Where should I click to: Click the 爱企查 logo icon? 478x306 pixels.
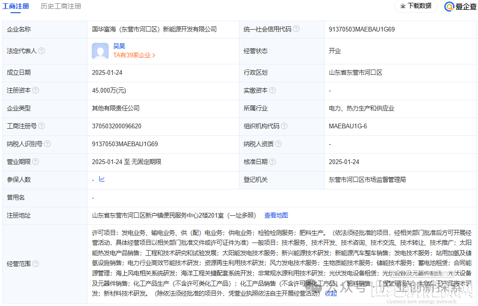[x=450, y=7]
